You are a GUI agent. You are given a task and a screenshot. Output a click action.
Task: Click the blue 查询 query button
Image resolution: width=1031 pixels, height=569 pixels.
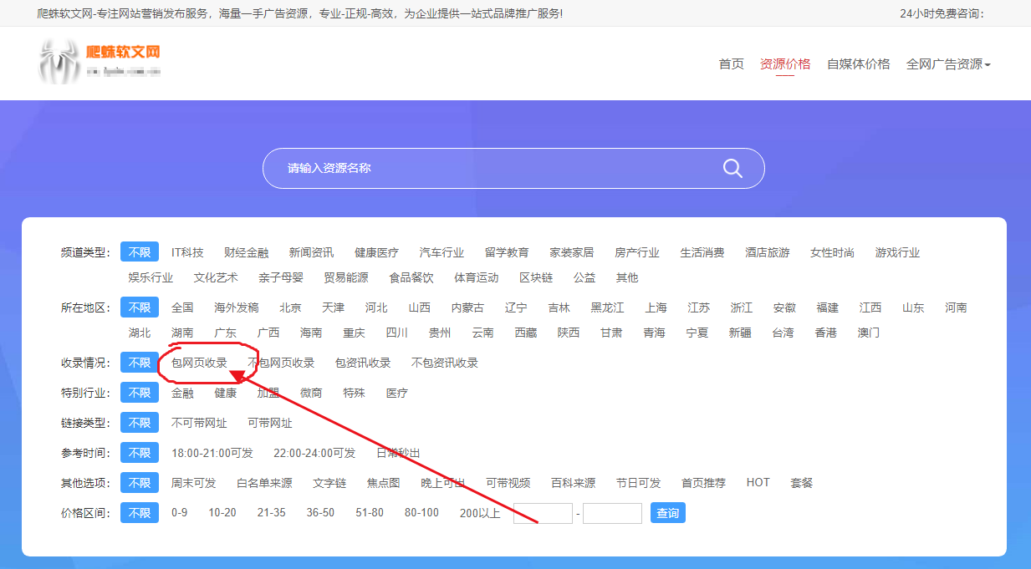click(667, 512)
